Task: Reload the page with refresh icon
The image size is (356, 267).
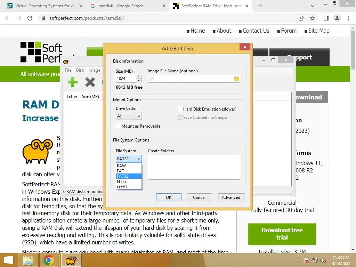Action: click(x=30, y=18)
